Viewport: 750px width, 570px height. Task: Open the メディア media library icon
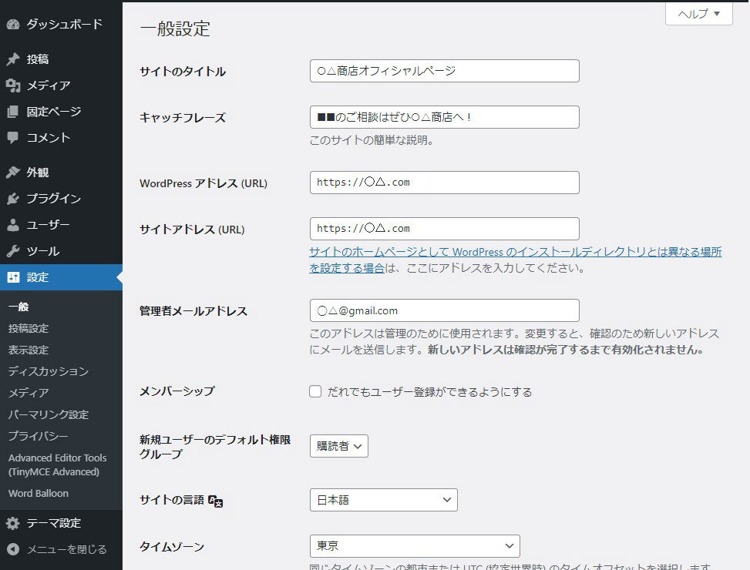click(12, 85)
